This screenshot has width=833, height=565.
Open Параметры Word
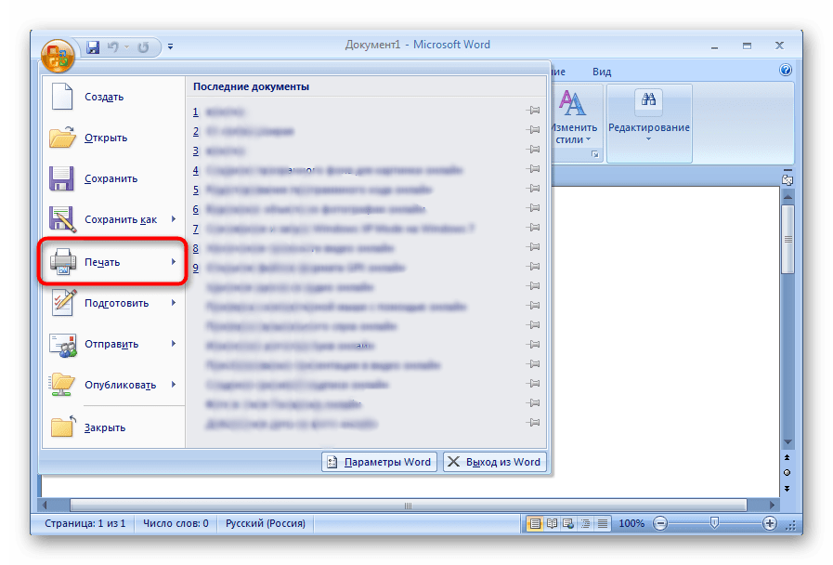tap(379, 461)
